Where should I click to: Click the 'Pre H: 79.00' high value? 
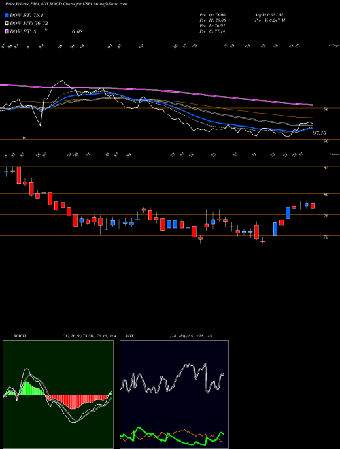(x=212, y=20)
